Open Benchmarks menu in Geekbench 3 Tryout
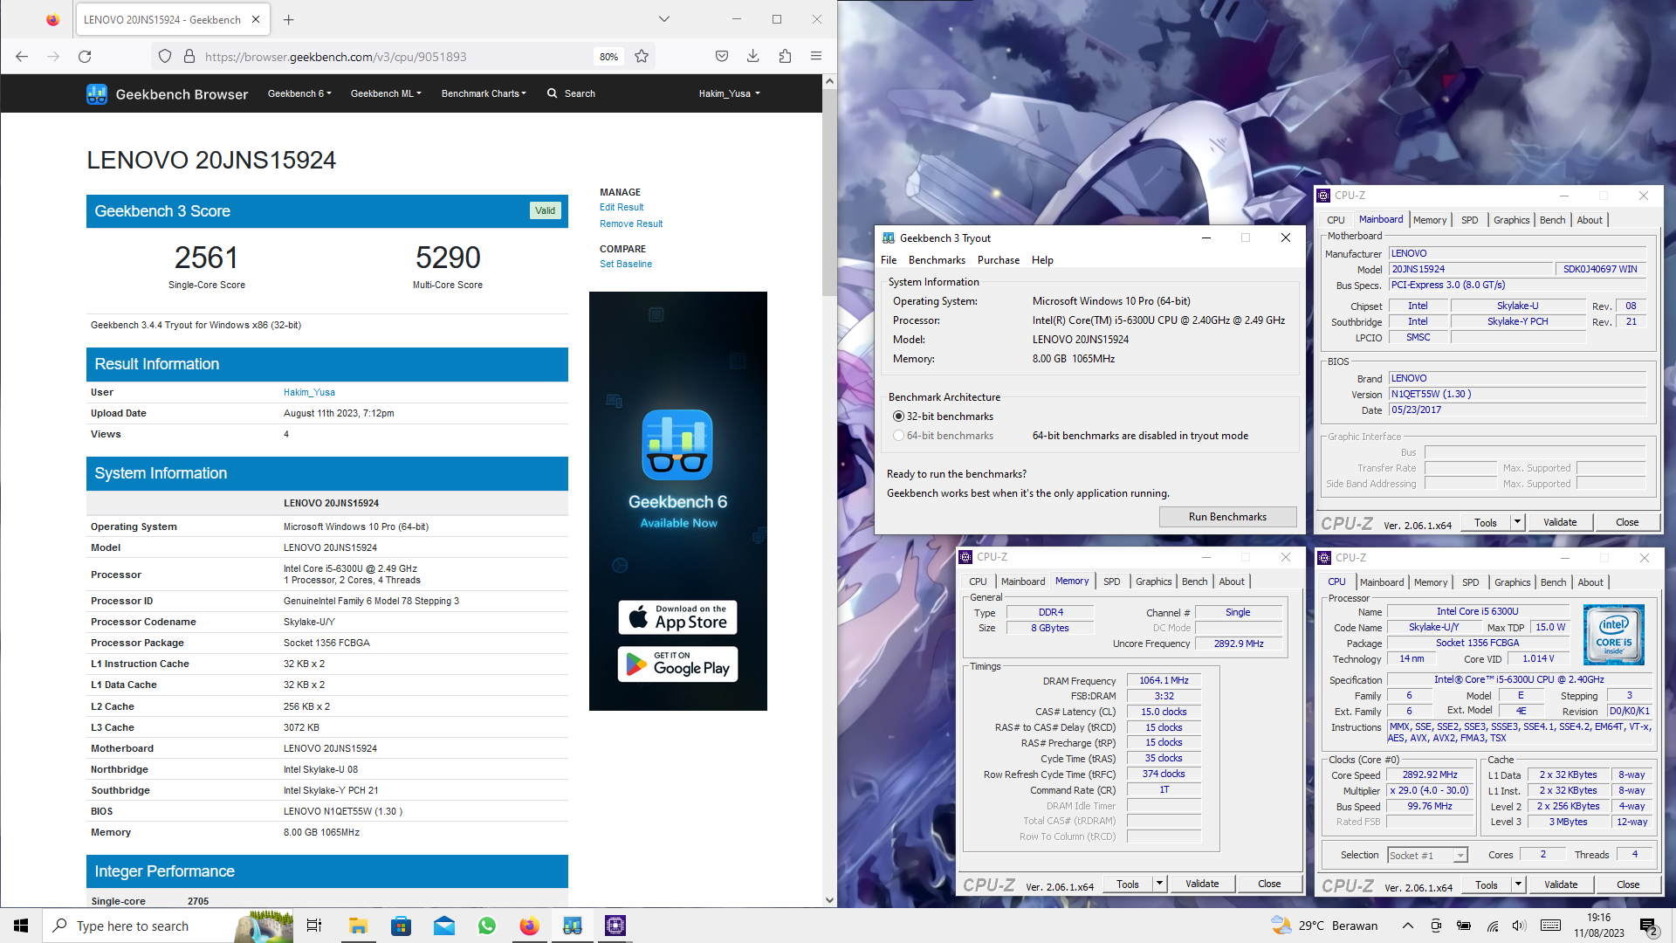Screen dimensions: 1676x943 (x=937, y=260)
